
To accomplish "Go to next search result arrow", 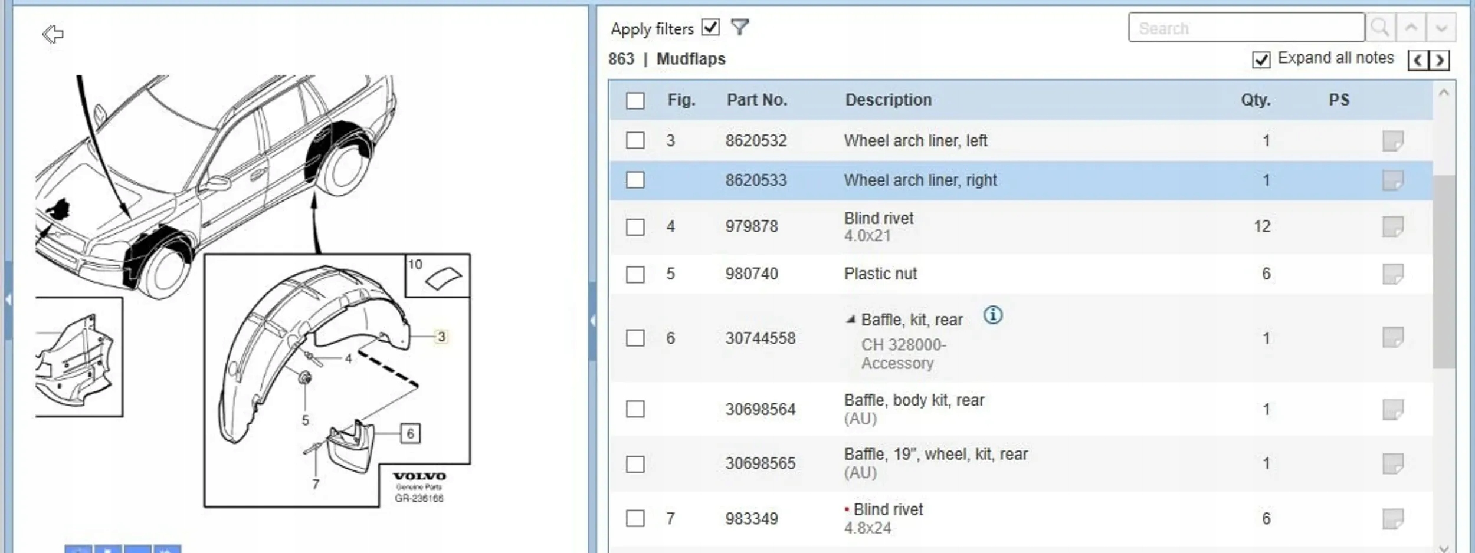I will coord(1441,28).
